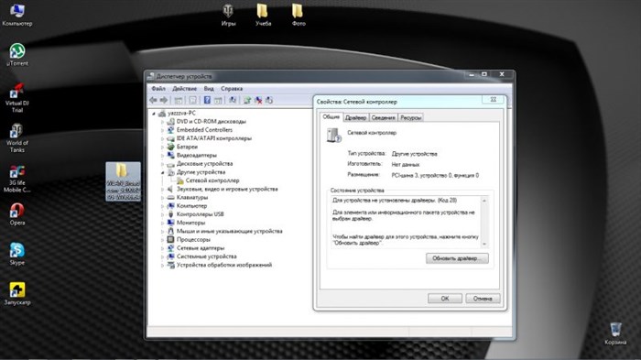
Task: Select the Фото desktop folder
Action: tap(299, 15)
